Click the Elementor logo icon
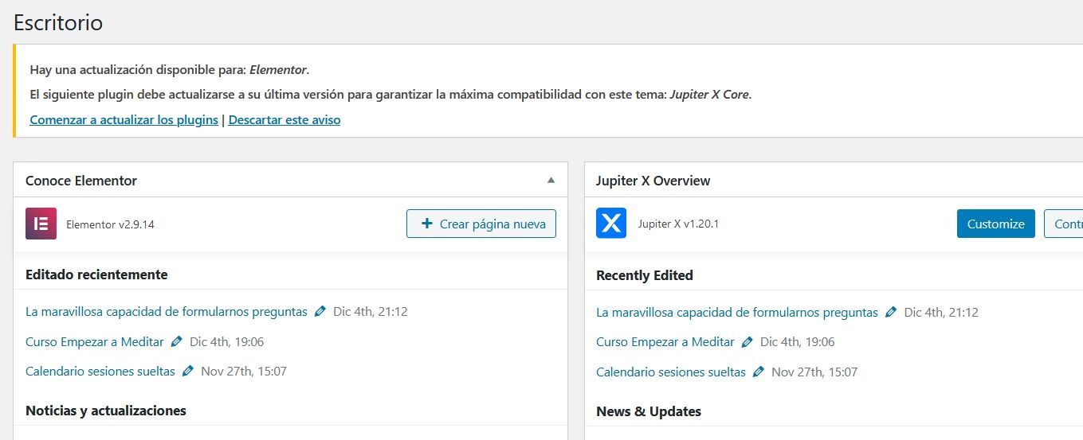The image size is (1083, 440). pos(41,224)
